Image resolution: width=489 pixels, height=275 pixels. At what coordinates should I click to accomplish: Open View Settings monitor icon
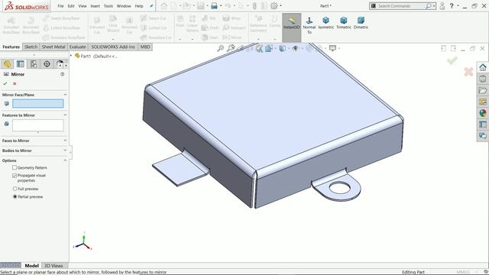click(333, 48)
